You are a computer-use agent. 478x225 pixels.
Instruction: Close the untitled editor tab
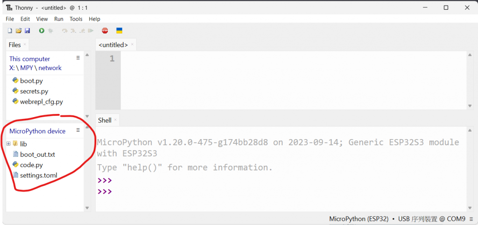(133, 44)
